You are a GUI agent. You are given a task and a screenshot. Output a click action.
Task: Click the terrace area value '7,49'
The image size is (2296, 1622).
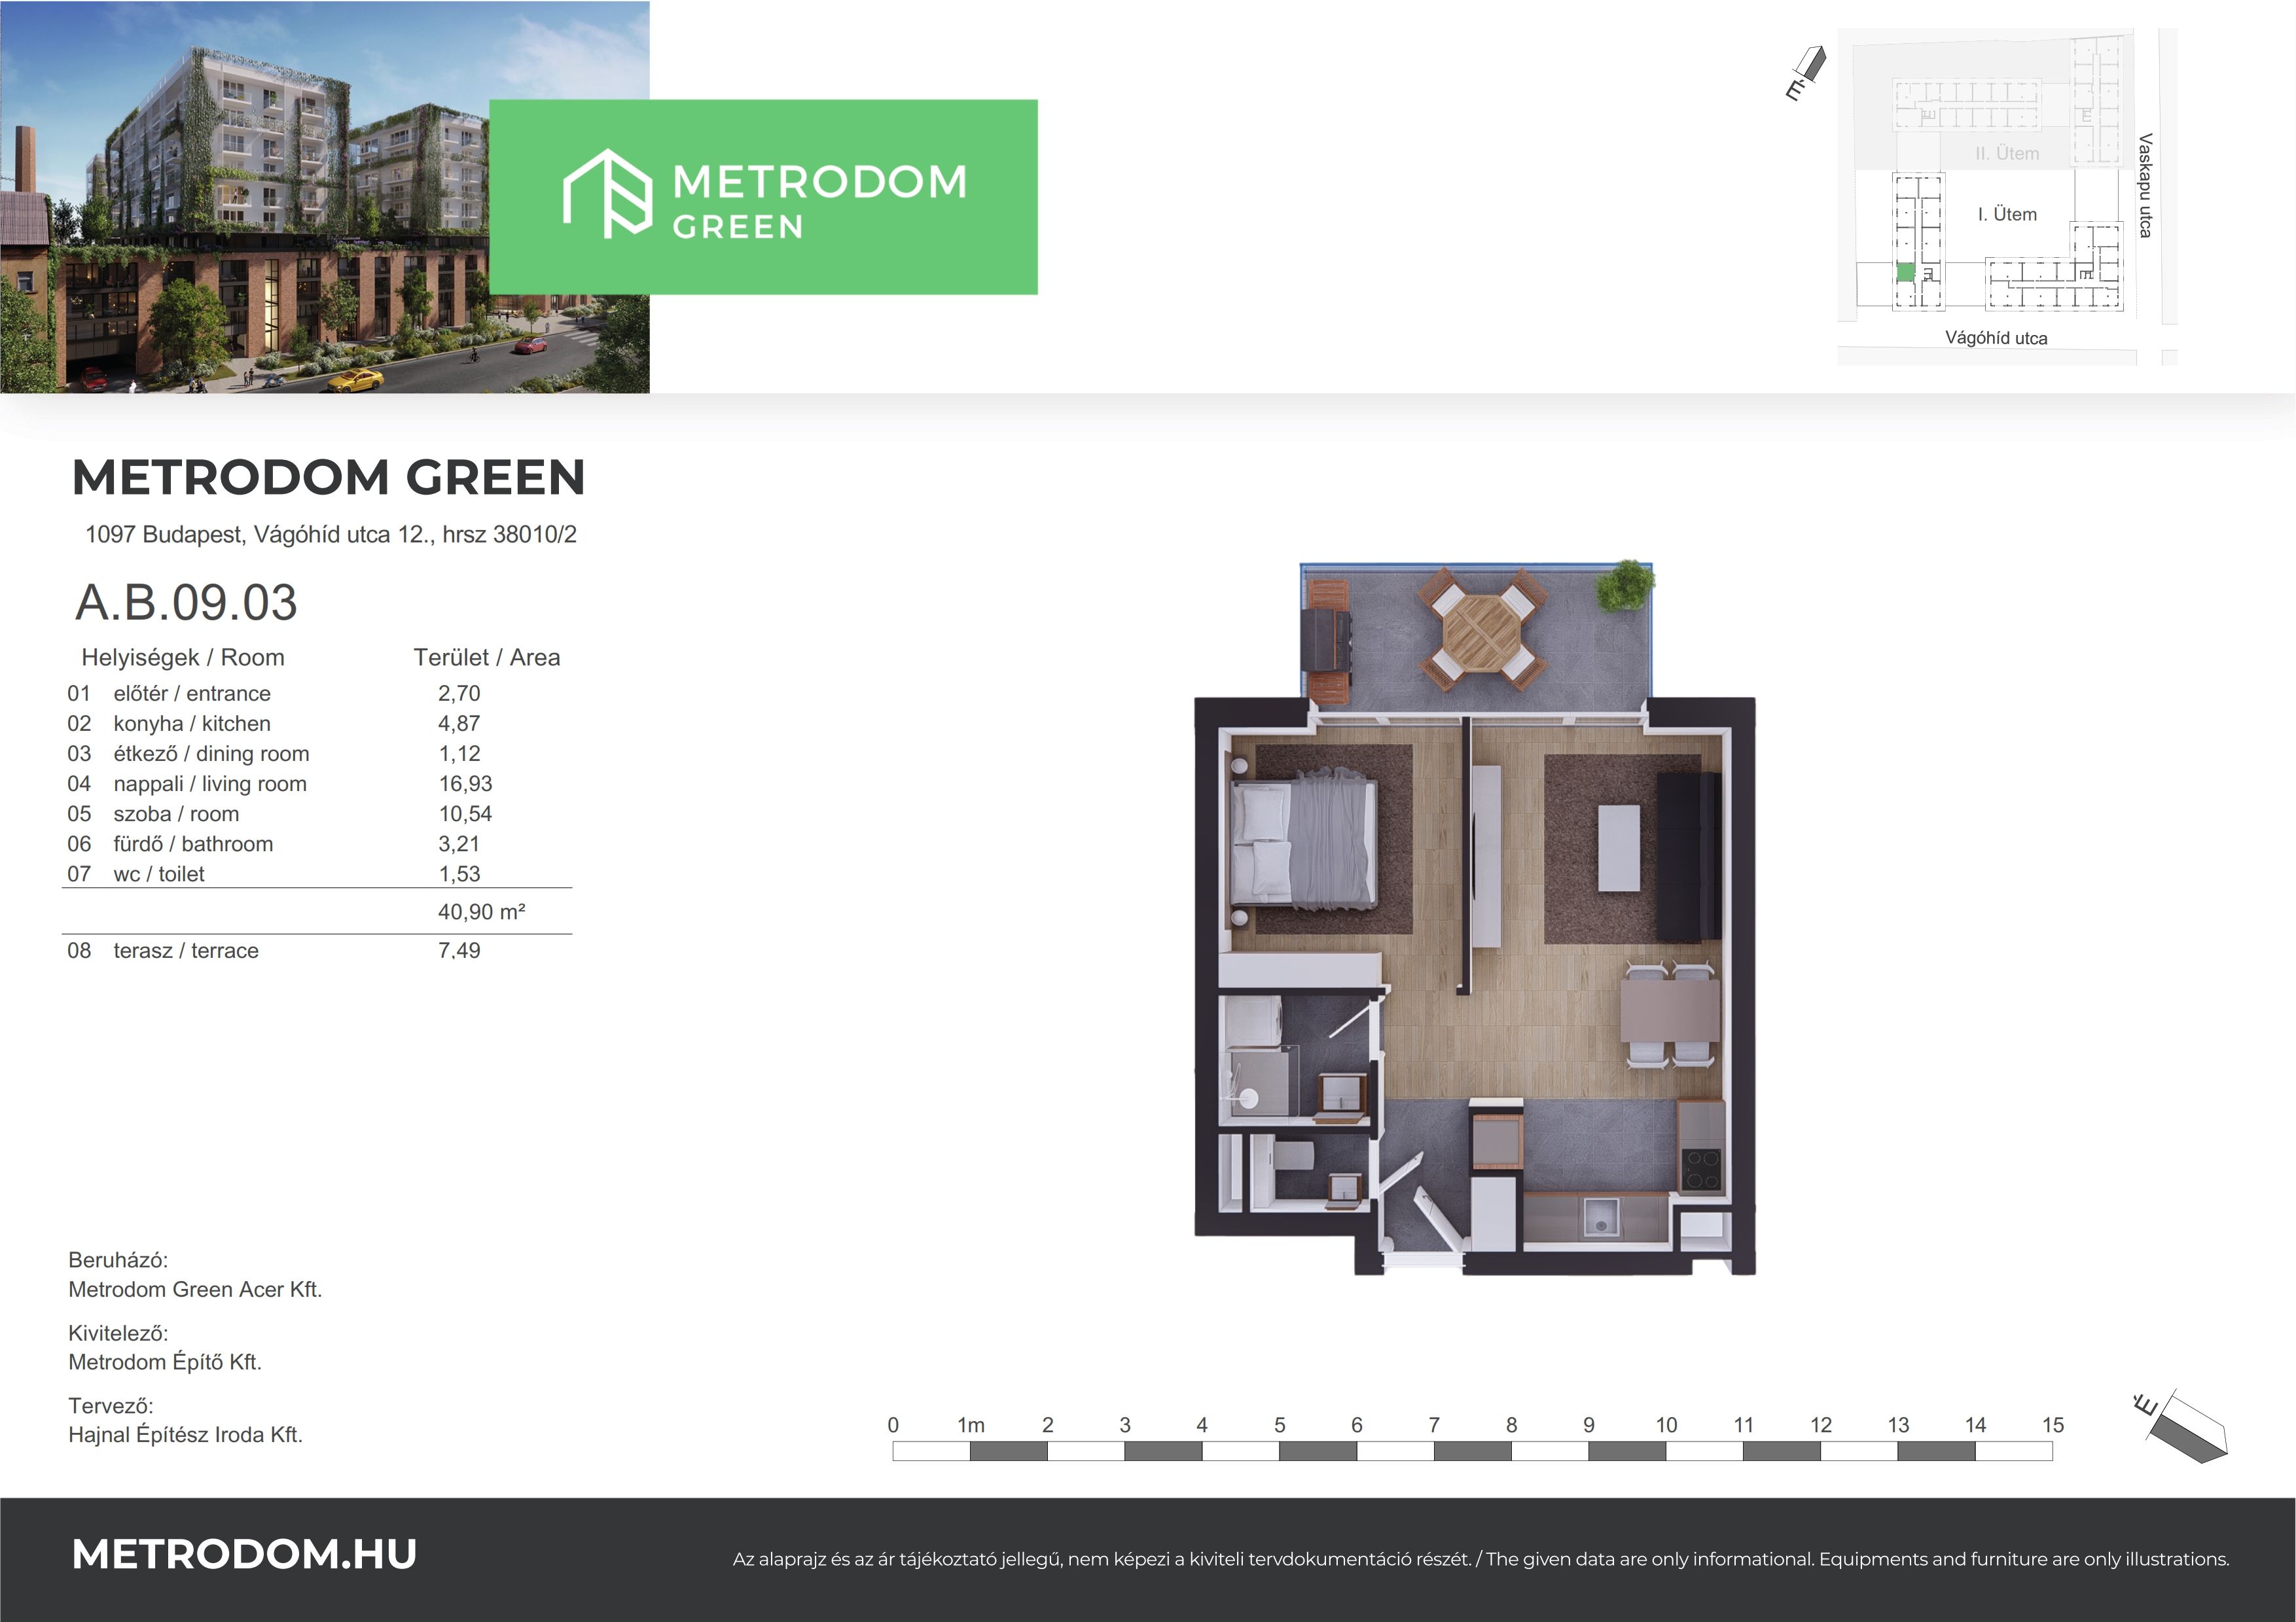pyautogui.click(x=459, y=951)
